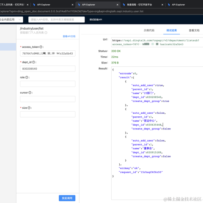Open the 调试结果 tab
The width and height of the screenshot is (203, 203).
click(172, 30)
